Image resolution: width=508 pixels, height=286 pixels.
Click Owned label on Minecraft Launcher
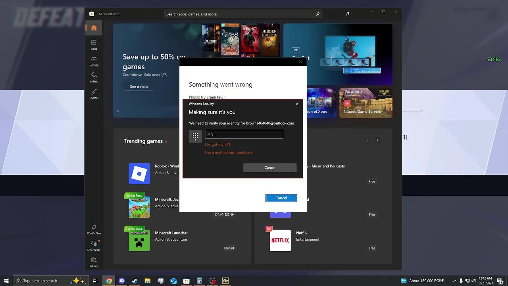(x=229, y=248)
